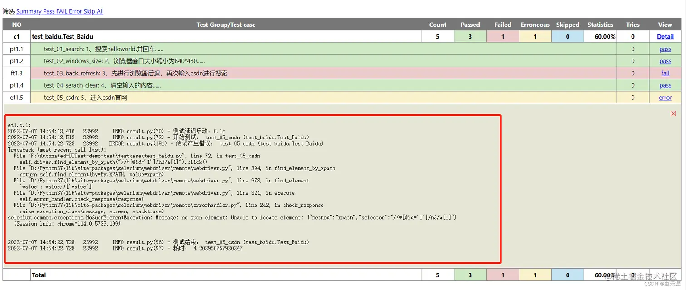Select the et1.5 number cell
The width and height of the screenshot is (686, 290).
click(x=17, y=98)
